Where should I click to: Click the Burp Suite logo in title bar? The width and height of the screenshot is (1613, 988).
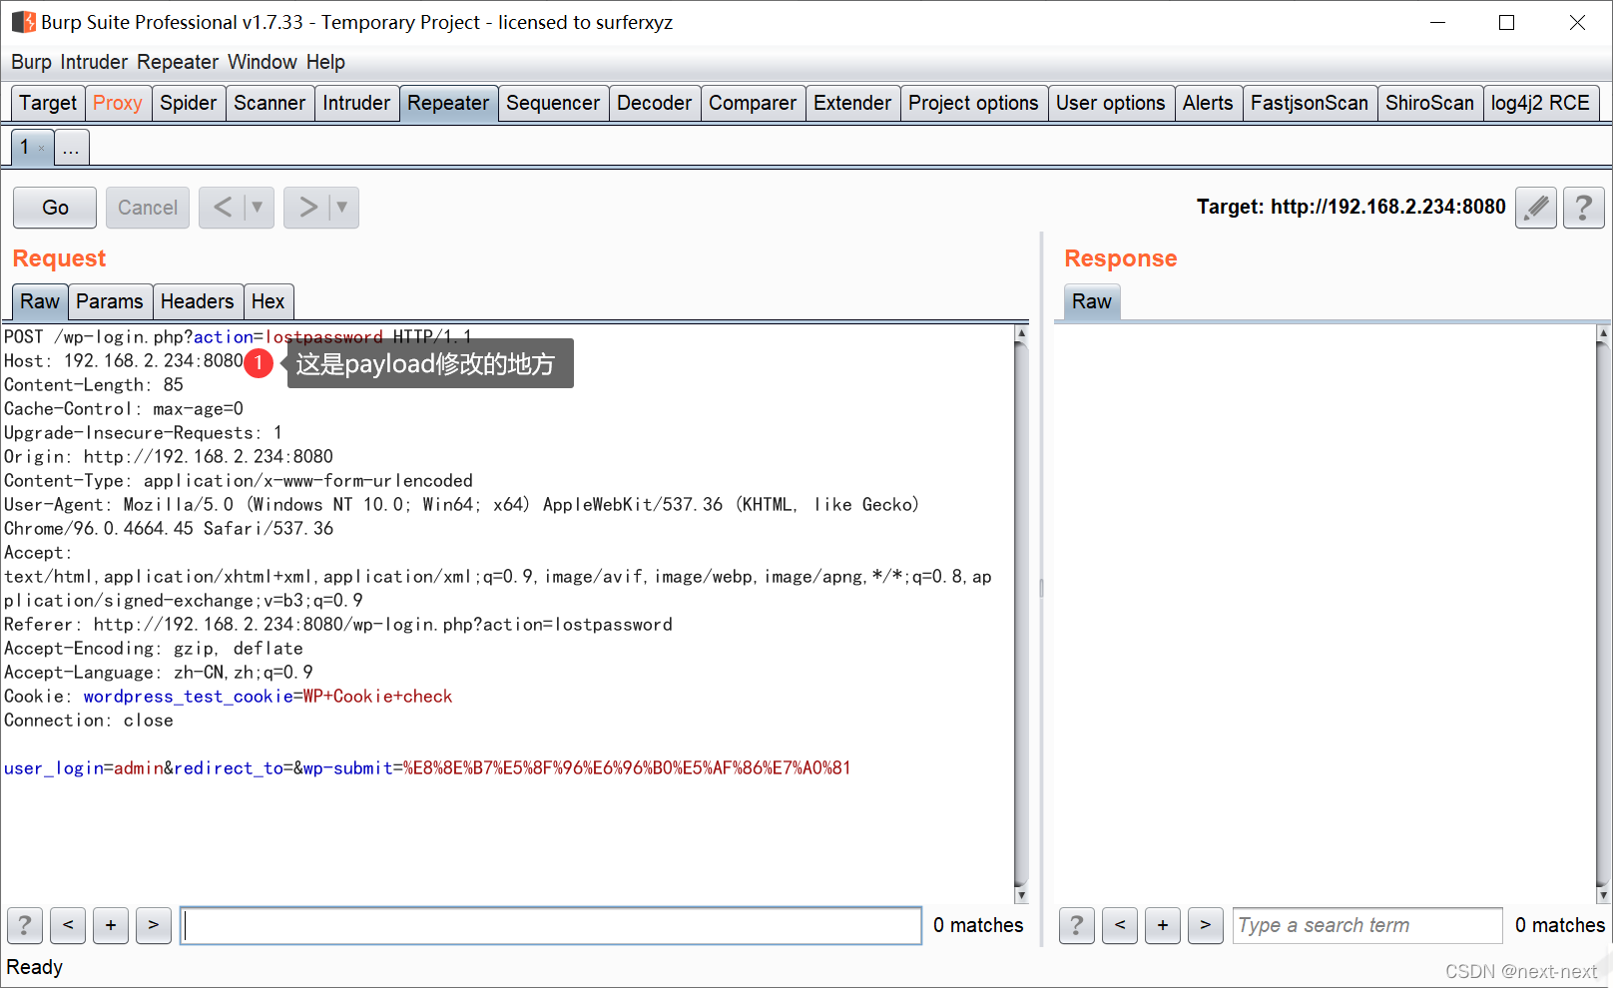(x=23, y=22)
